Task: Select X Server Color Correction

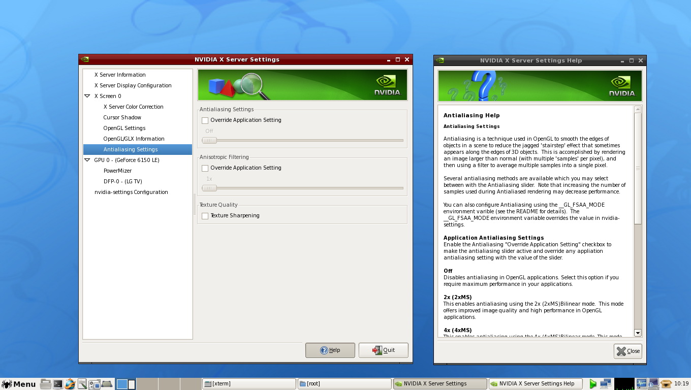Action: click(133, 107)
